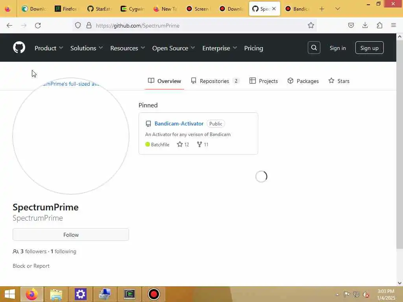Switch to the Cygwin browser tab
Viewport: 403px width, 302px height.
click(133, 9)
